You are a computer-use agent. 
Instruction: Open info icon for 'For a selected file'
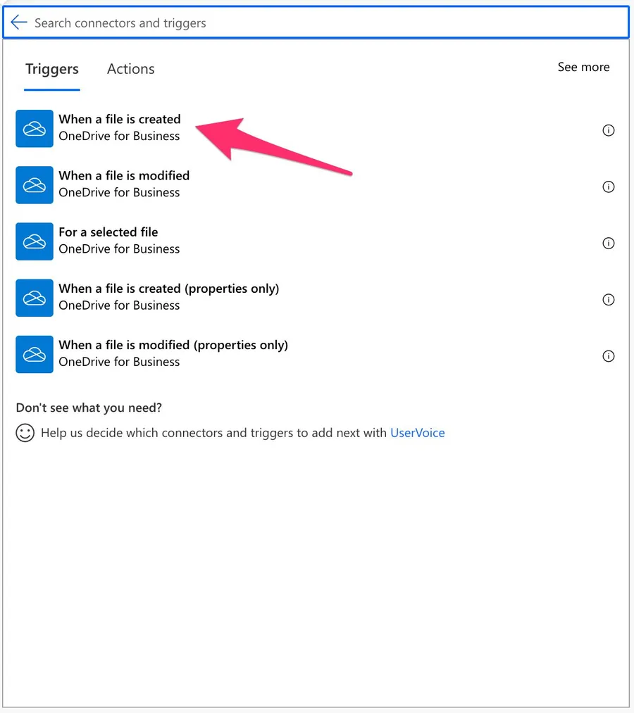pos(609,243)
